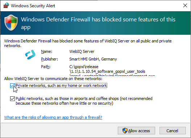
Task: Uncheck the Public networks checkbox
Action: [x=12, y=99]
